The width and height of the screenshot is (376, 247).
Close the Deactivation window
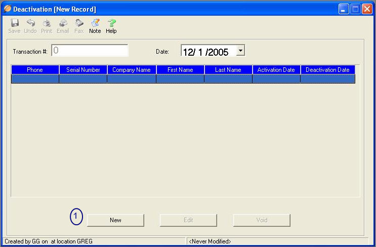point(367,9)
